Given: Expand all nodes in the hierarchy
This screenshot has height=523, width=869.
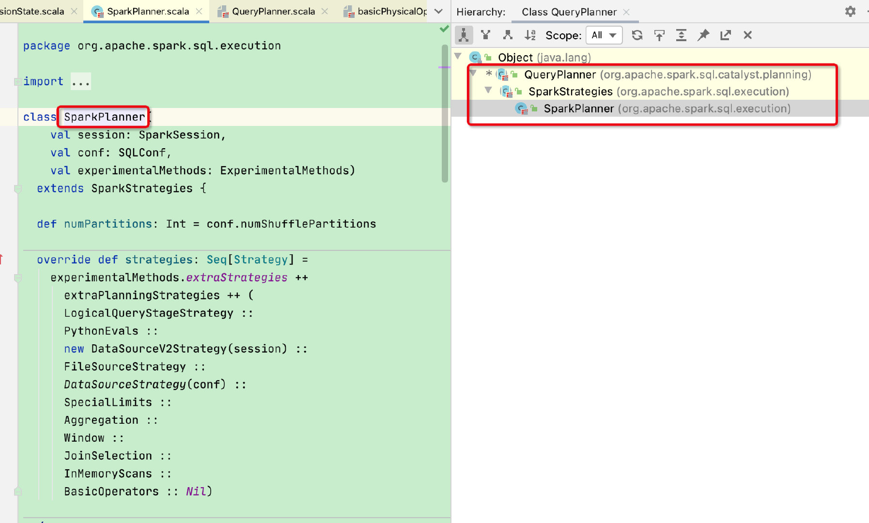Looking at the screenshot, I should 681,35.
